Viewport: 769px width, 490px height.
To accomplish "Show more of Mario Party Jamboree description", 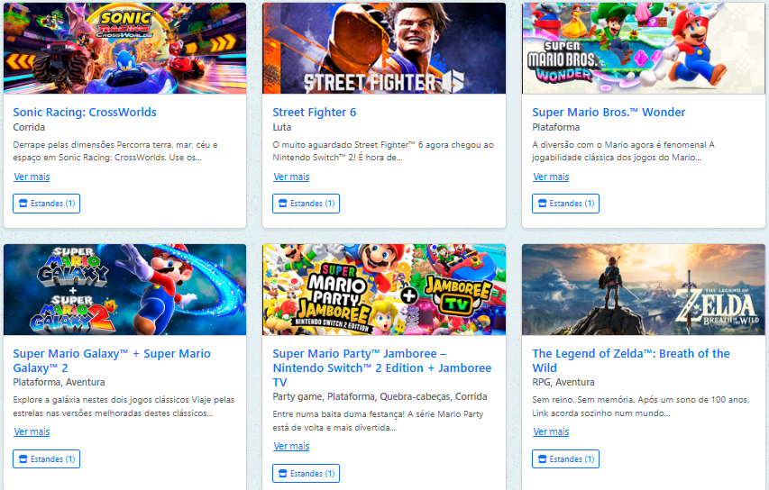I will pos(291,447).
